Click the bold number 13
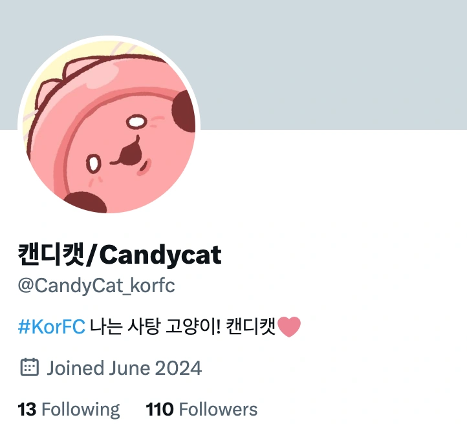Viewport: 467px width, 424px height. tap(27, 409)
